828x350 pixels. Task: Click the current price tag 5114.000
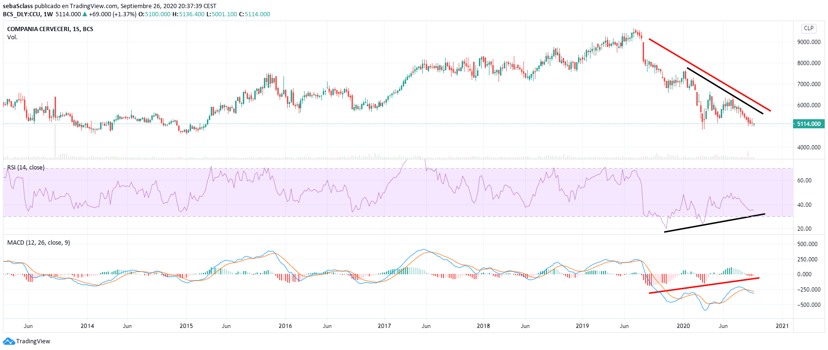pos(809,124)
